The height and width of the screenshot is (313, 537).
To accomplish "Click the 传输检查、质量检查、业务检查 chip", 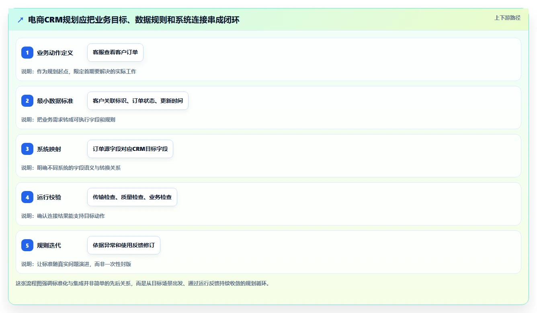I will click(x=132, y=197).
